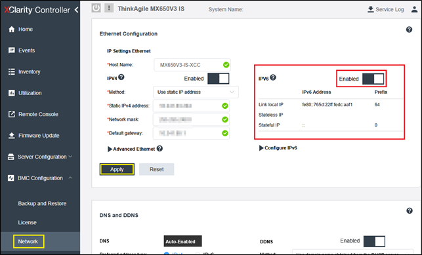
Task: Expand the Server Configuration menu chevron
Action: (x=70, y=157)
